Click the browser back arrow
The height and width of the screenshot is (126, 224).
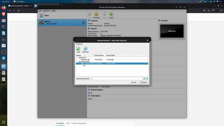pyautogui.click(x=10, y=11)
